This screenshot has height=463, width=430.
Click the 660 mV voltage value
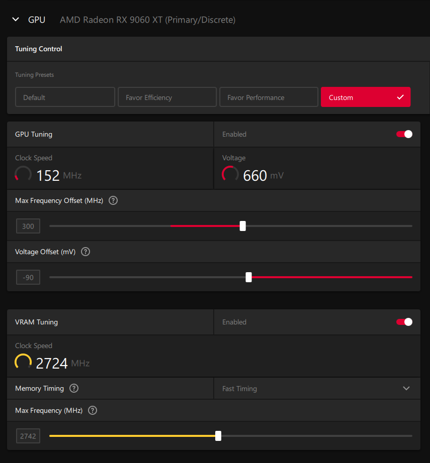click(263, 175)
